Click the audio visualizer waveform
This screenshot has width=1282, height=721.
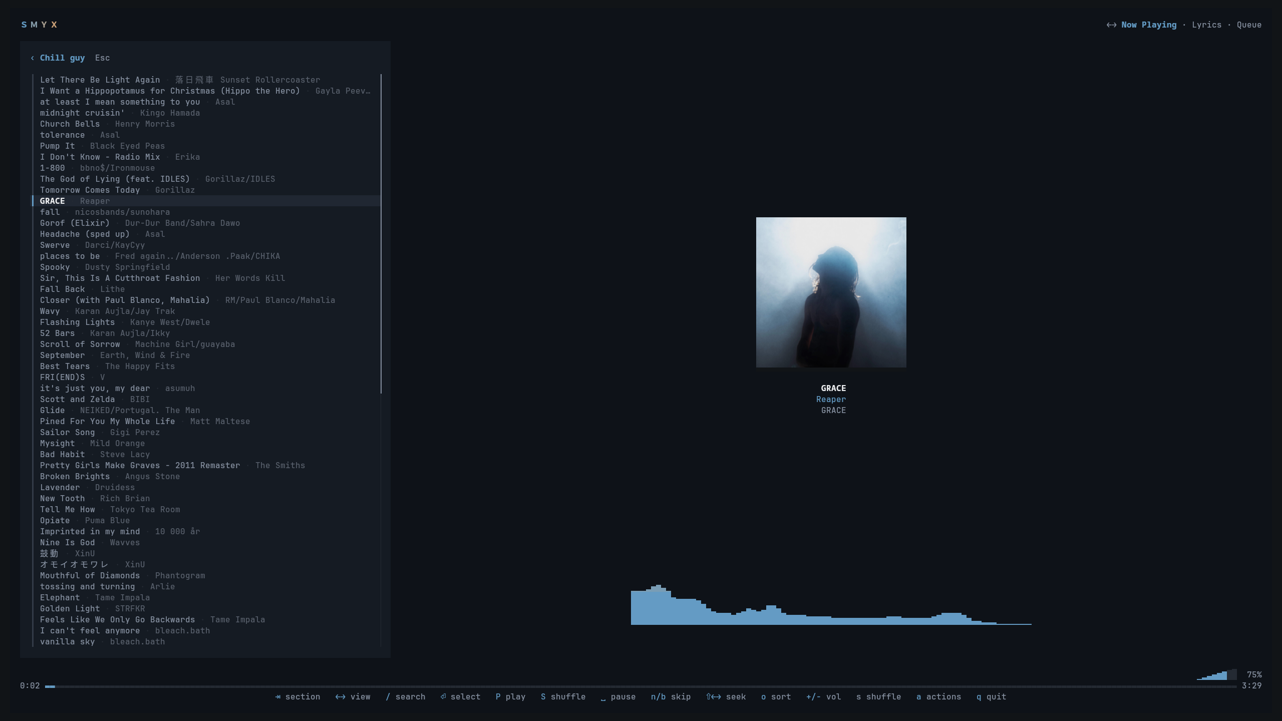pos(831,604)
